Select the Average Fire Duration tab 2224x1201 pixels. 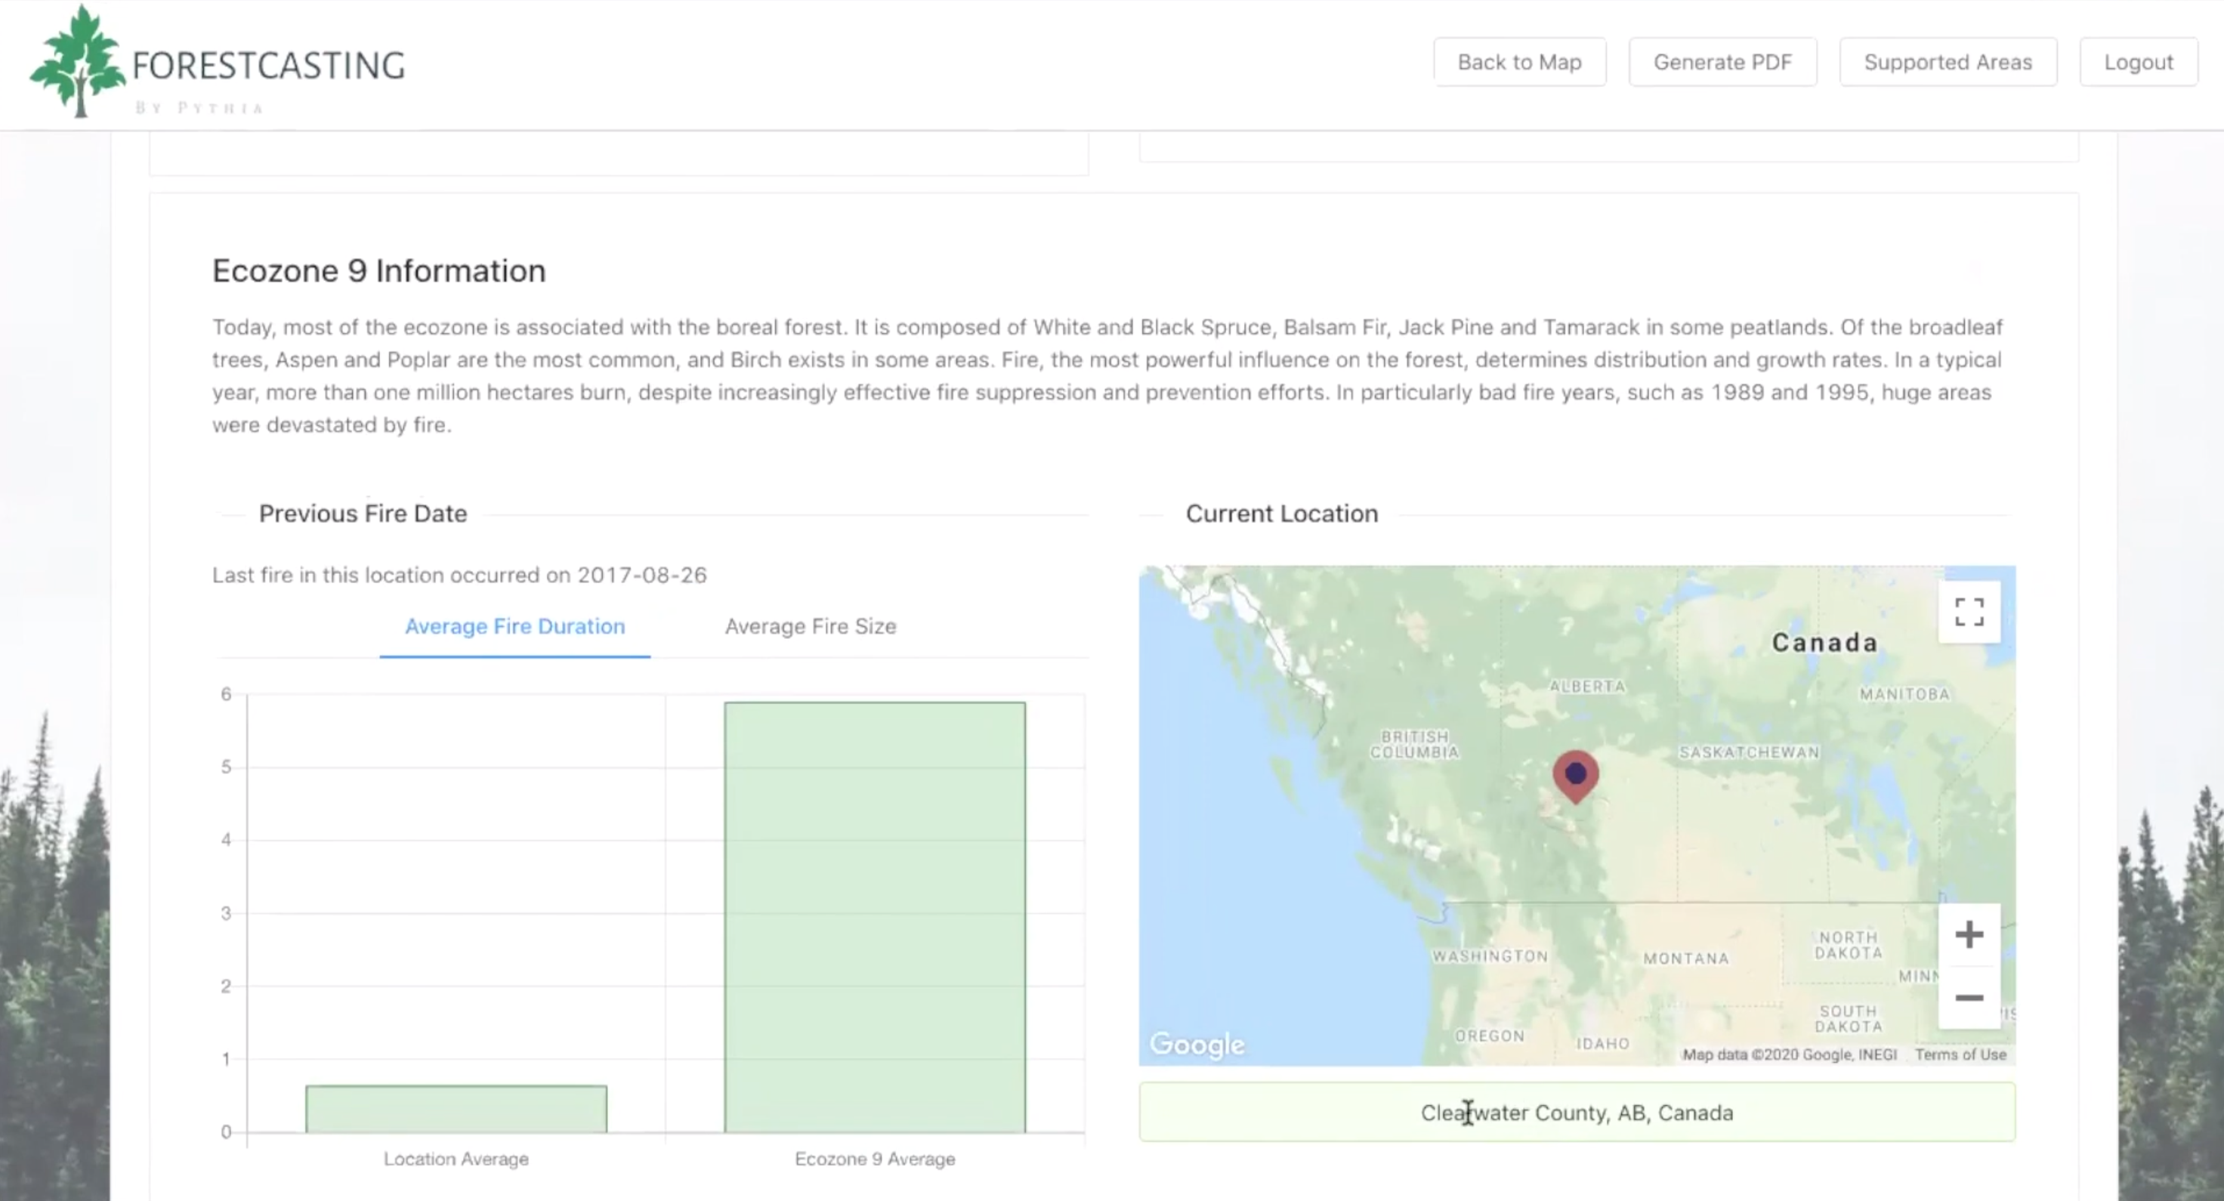(x=514, y=626)
